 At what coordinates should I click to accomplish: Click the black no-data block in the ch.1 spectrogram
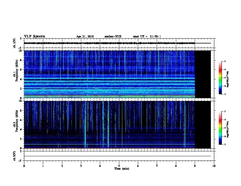coord(203,74)
